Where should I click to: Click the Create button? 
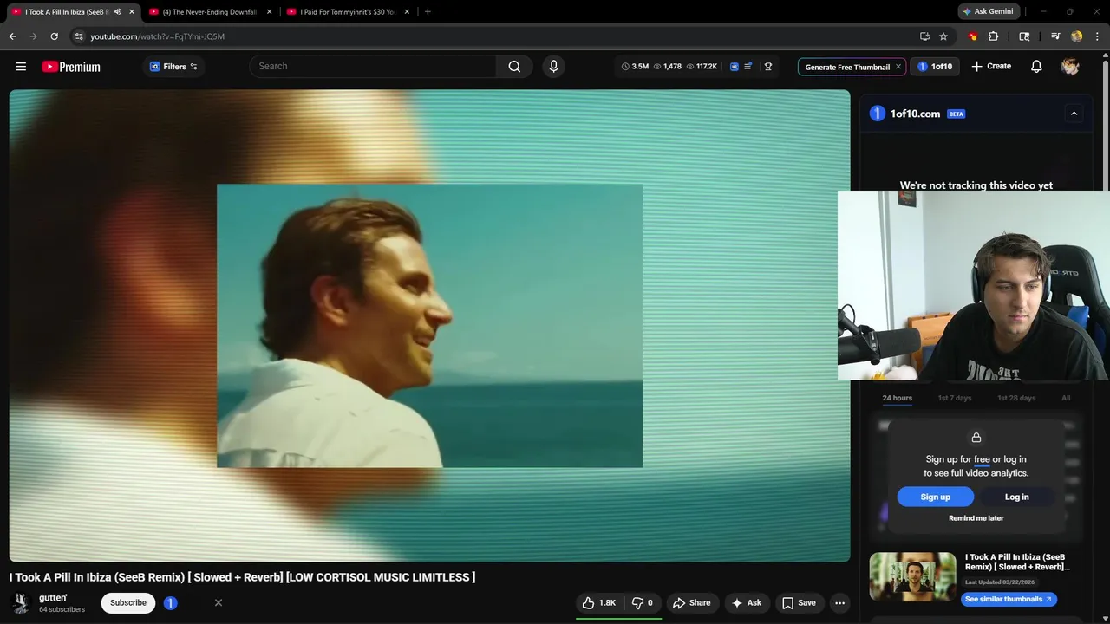point(991,67)
